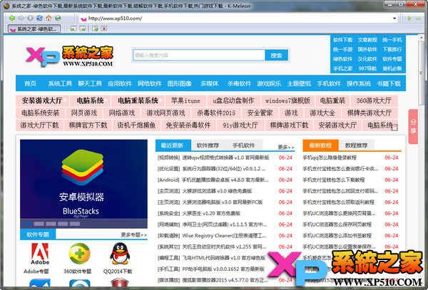
Task: Open 聊天工具 in the navigation bar
Action: 90,83
